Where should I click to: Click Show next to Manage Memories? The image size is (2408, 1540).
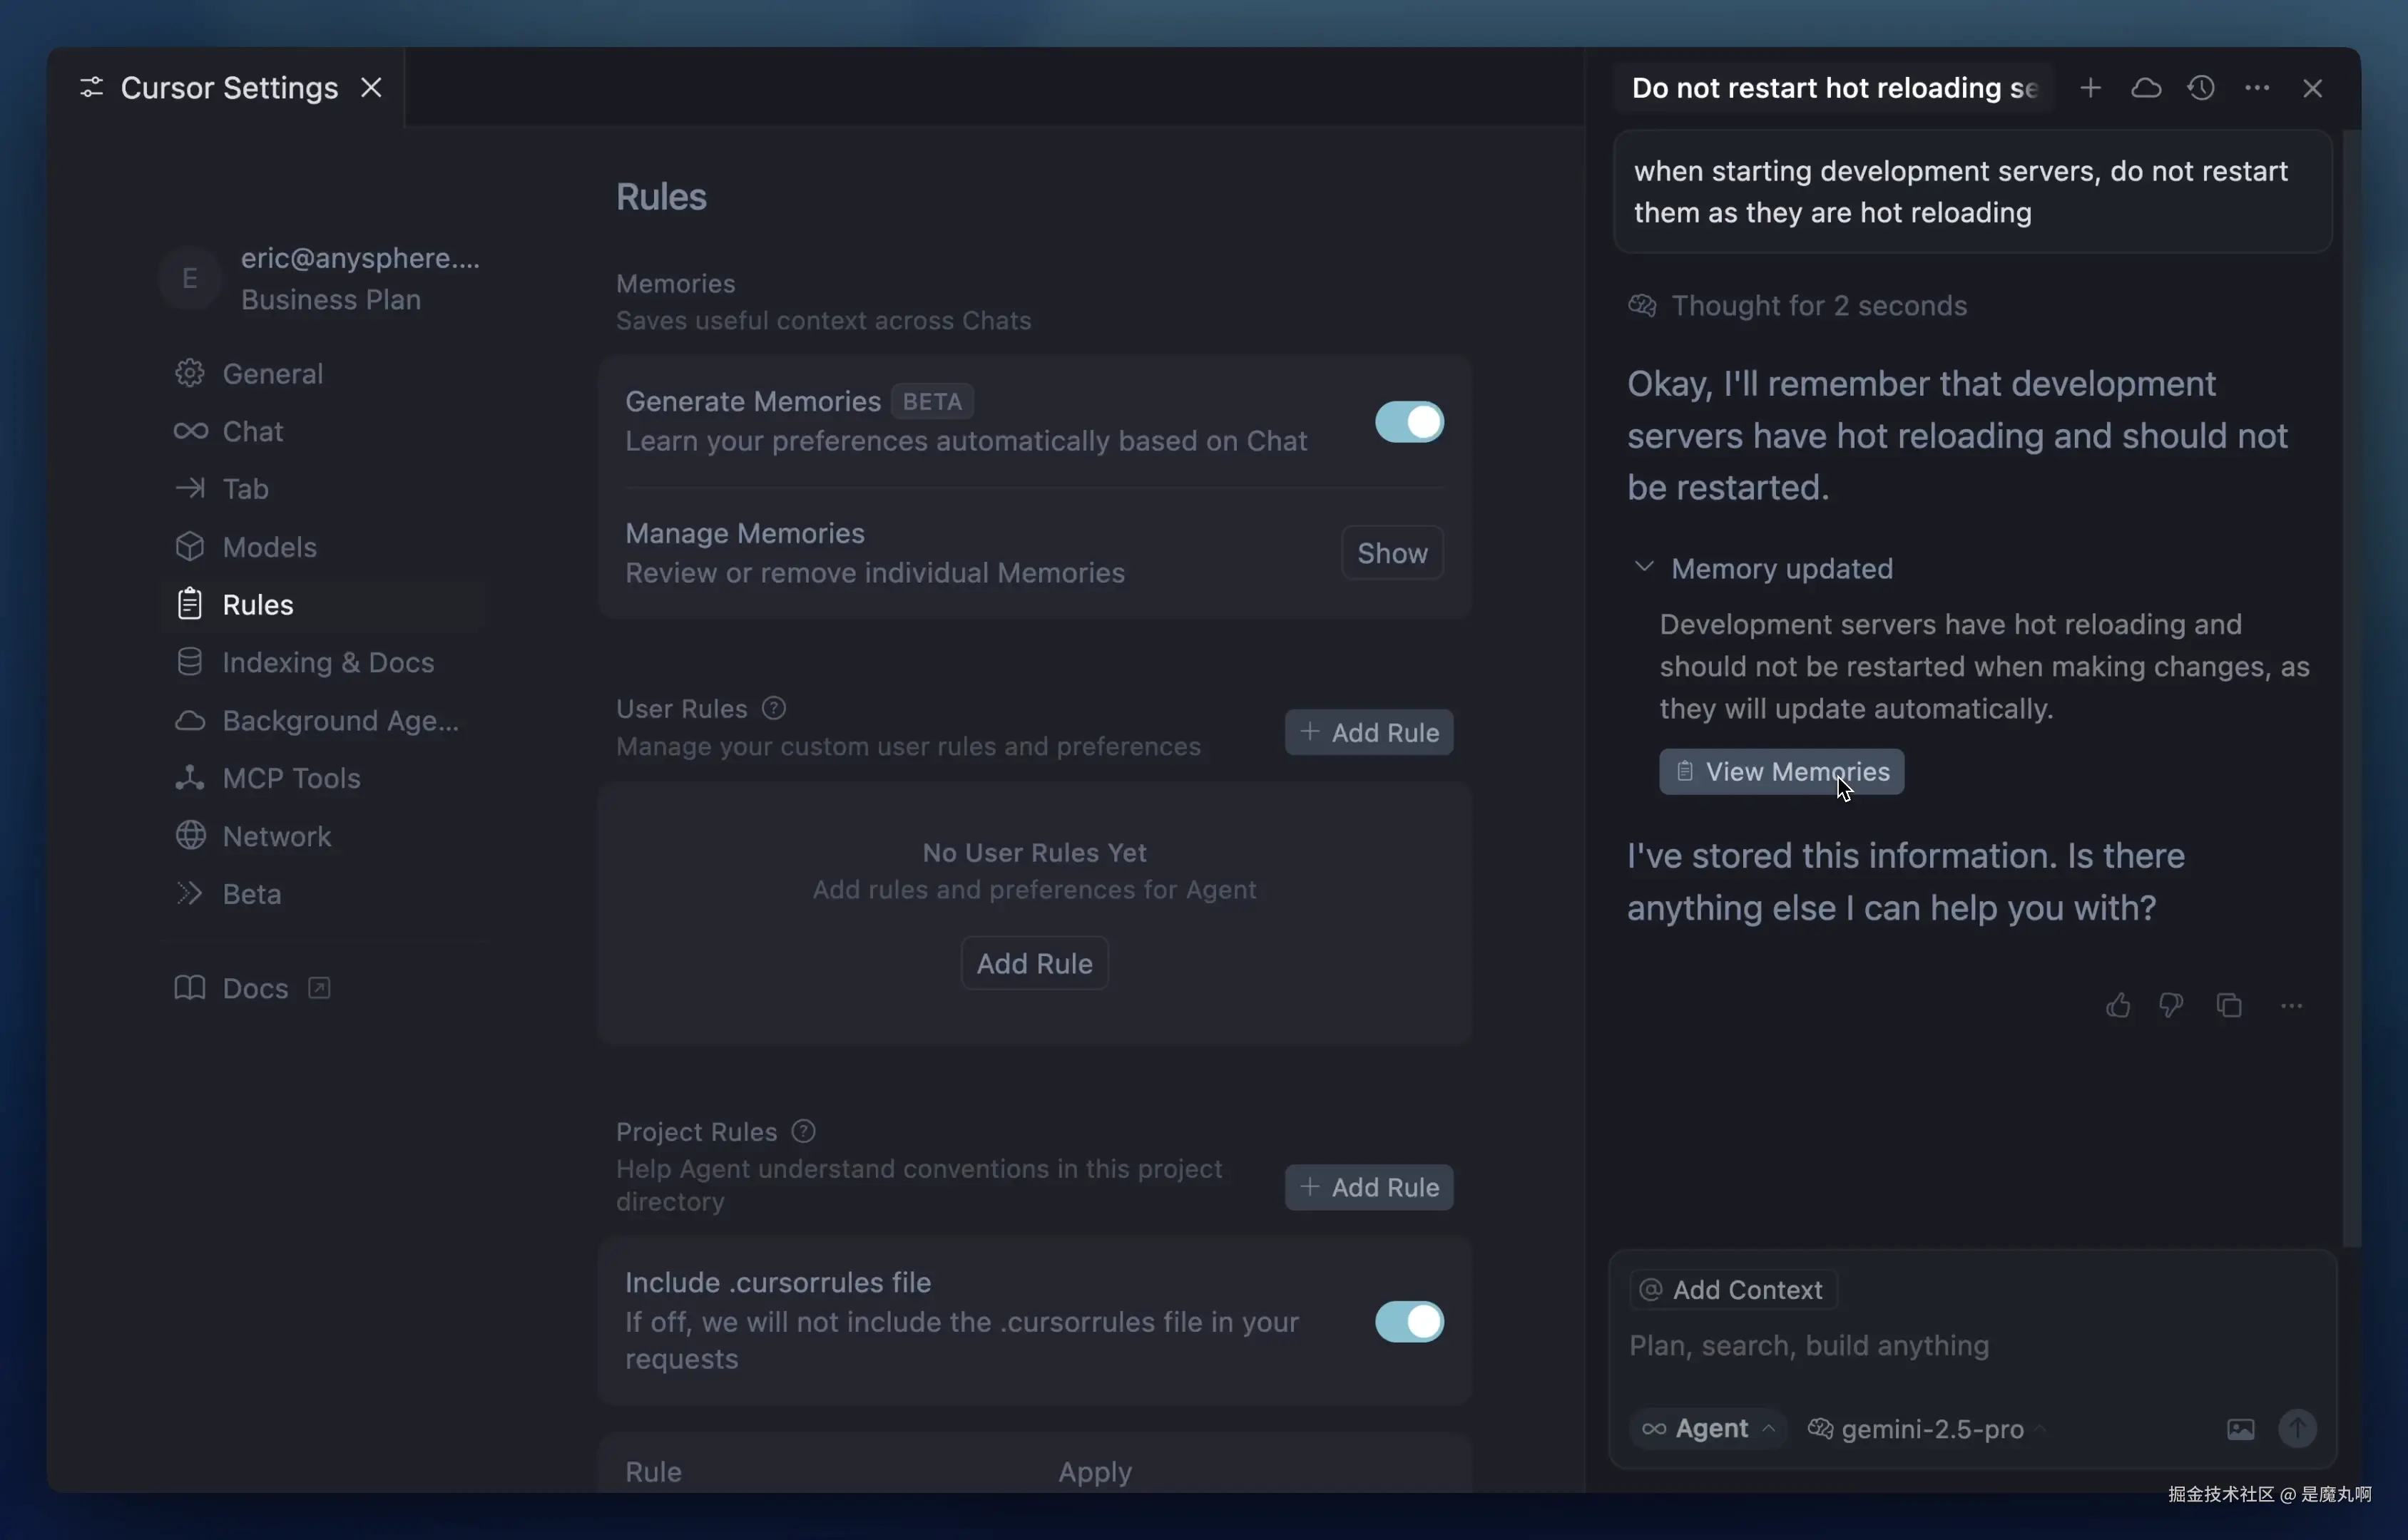pos(1392,553)
